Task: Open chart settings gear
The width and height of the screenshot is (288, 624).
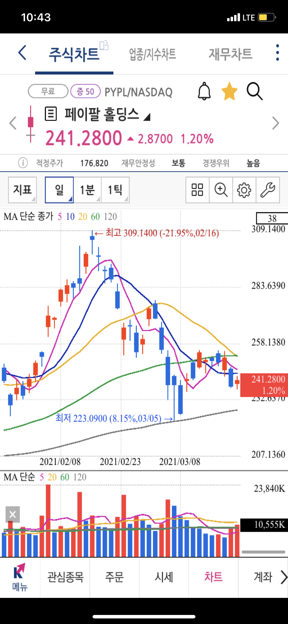Action: 244,190
